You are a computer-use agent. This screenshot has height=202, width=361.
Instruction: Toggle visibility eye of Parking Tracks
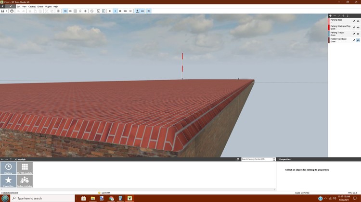[358, 34]
